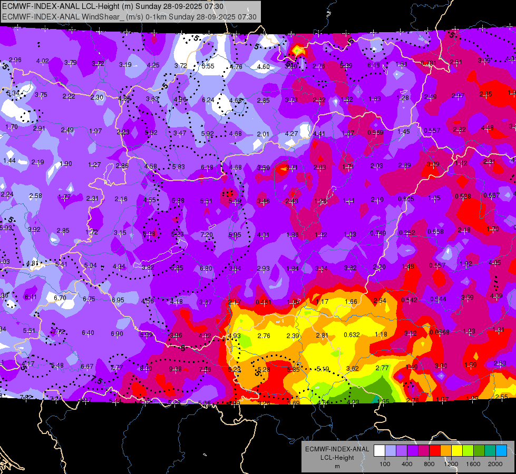This screenshot has height=474, width=516.
Task: Click the dark green legend swatch
Action: coord(479,451)
